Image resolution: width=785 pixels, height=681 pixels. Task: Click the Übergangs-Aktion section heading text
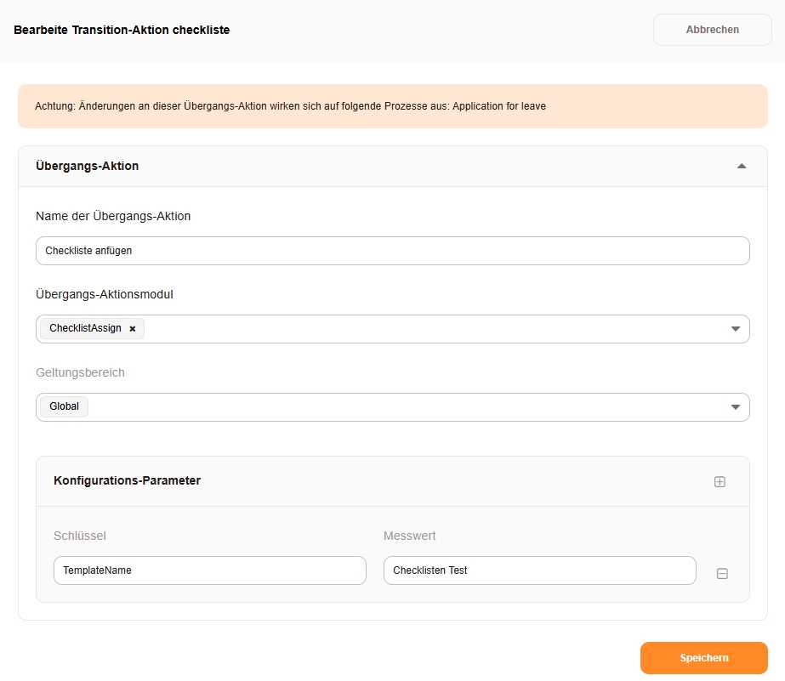[87, 166]
